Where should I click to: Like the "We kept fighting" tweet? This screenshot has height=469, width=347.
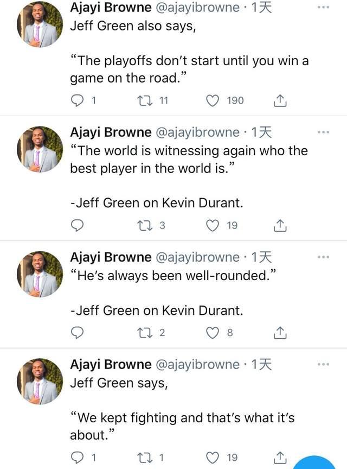click(214, 457)
